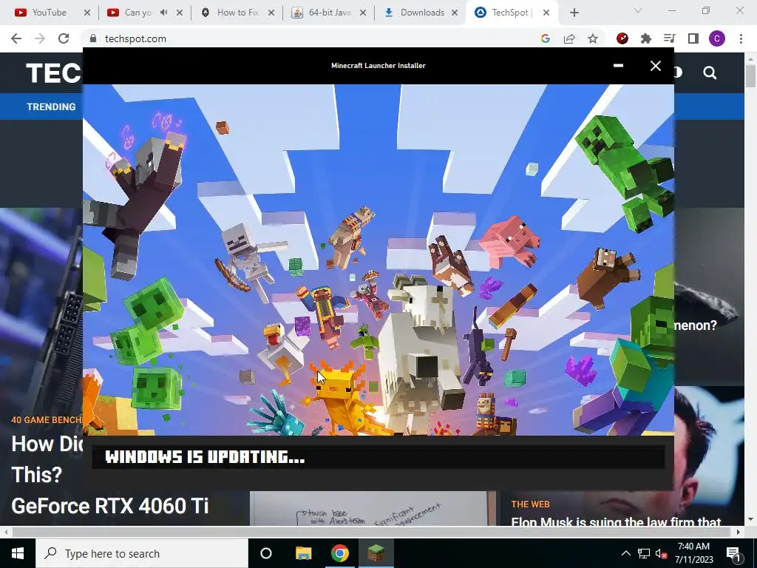Click the 'Type here to search' box
This screenshot has height=568, width=757.
pos(141,553)
